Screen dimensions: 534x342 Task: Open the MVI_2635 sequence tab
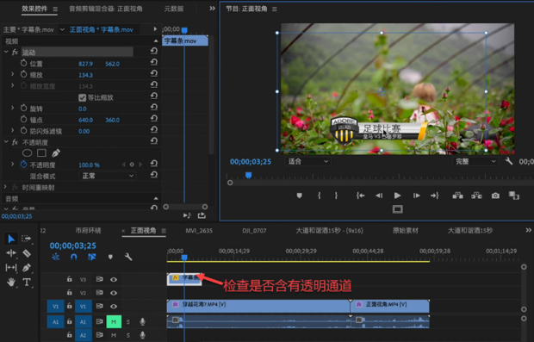click(x=199, y=231)
